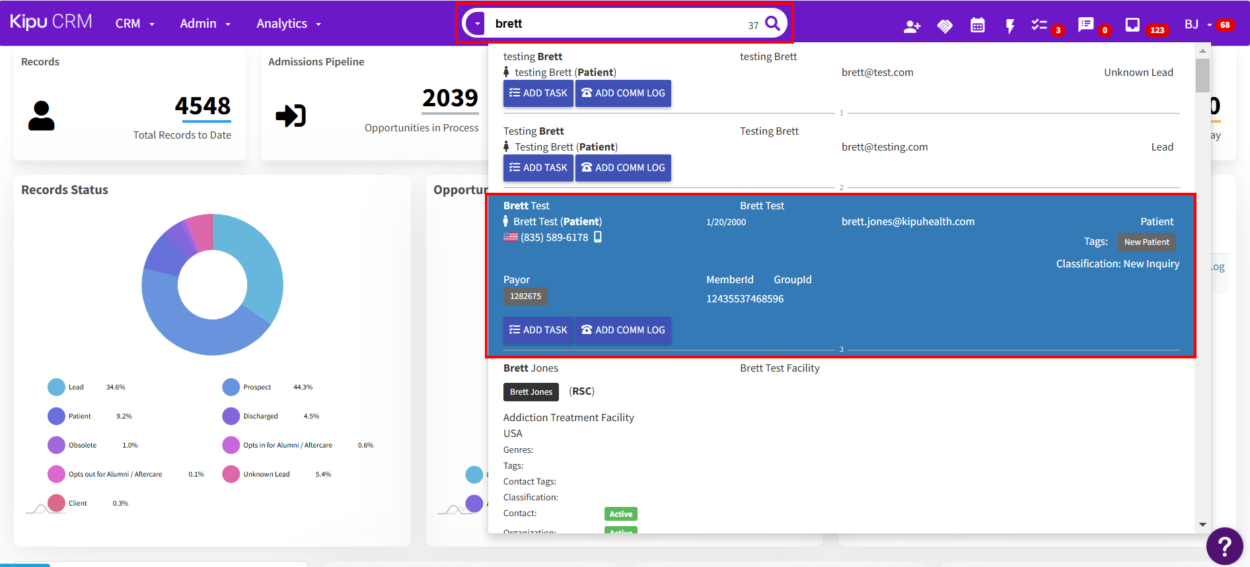Click ADD TASK for Brett Test patient
The image size is (1250, 567).
[538, 330]
